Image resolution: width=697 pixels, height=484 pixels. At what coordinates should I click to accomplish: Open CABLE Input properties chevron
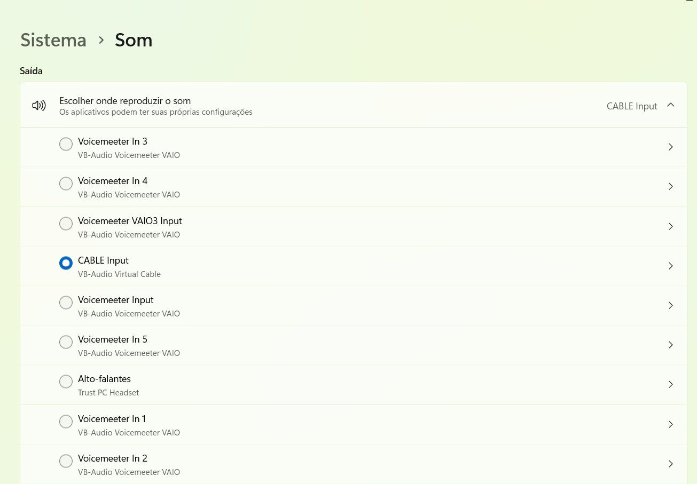[671, 266]
